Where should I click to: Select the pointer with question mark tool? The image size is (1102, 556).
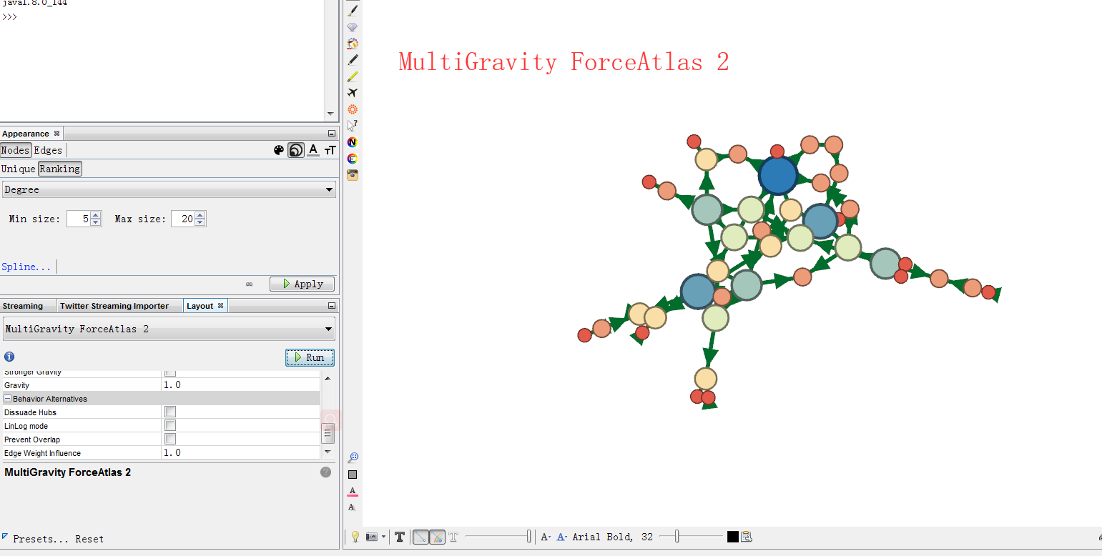pos(353,126)
